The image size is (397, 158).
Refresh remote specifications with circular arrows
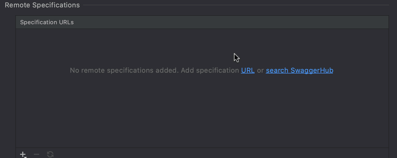(50, 154)
